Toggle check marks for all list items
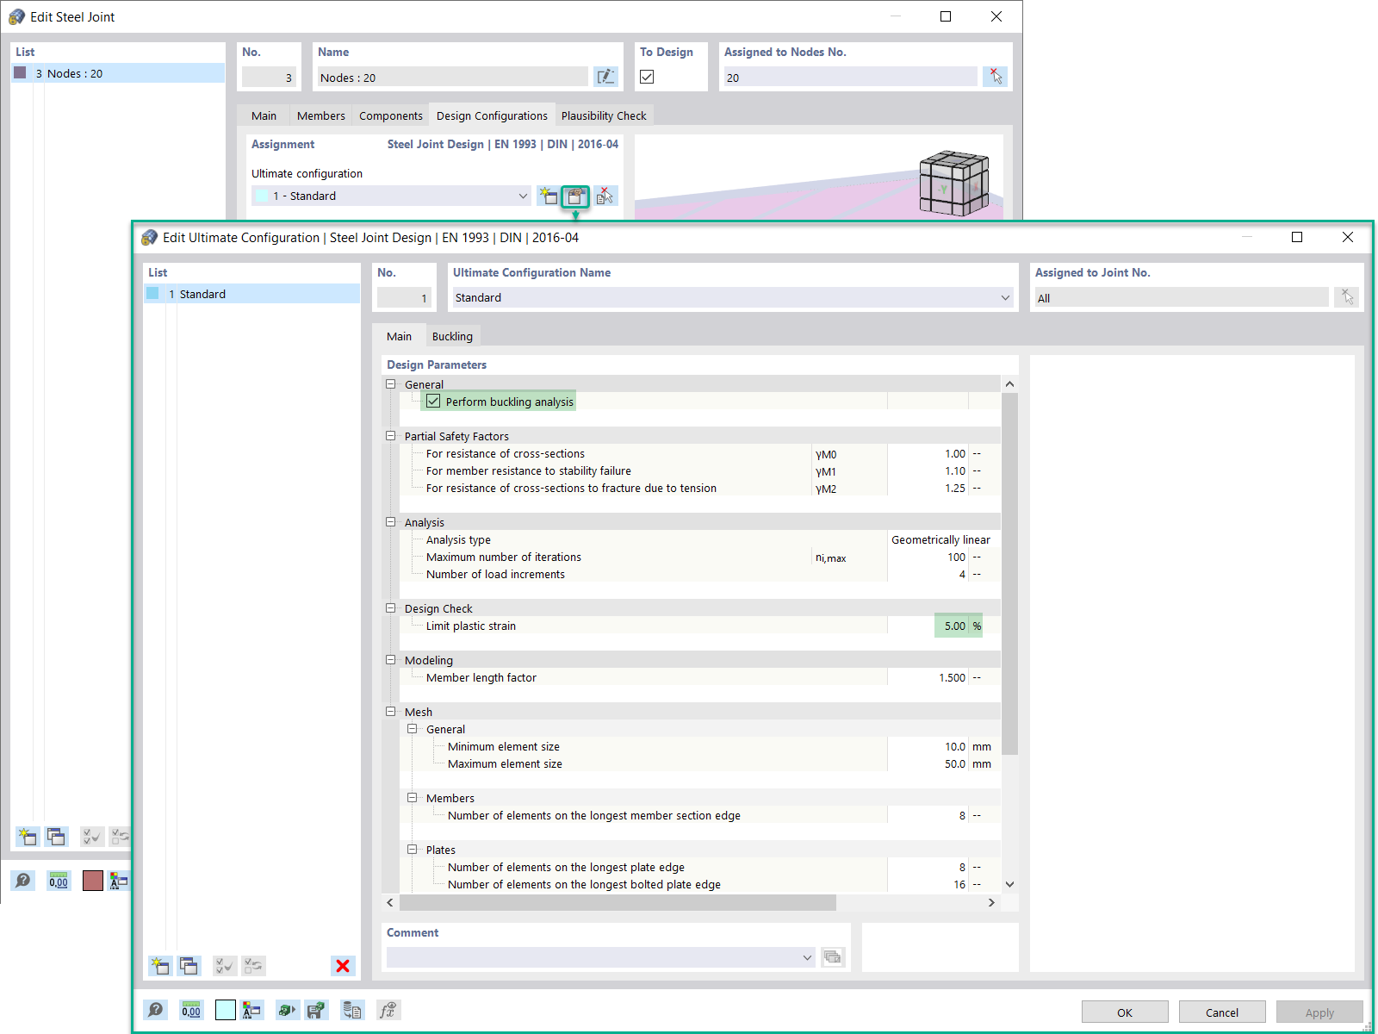Image resolution: width=1378 pixels, height=1034 pixels. tap(224, 966)
